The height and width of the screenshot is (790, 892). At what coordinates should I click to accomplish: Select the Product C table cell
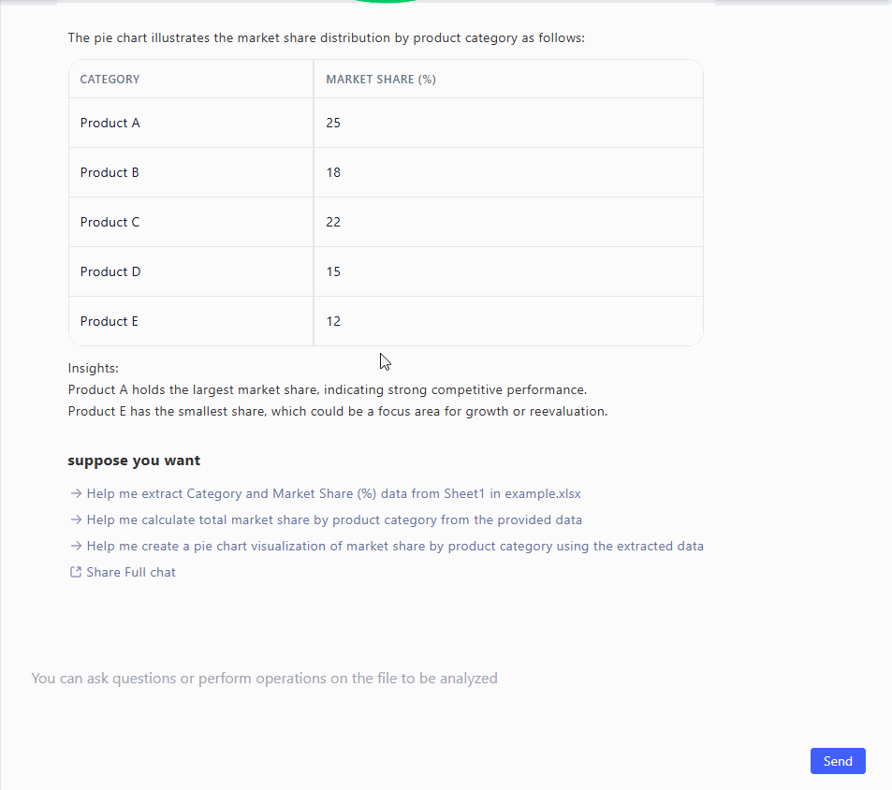click(110, 222)
